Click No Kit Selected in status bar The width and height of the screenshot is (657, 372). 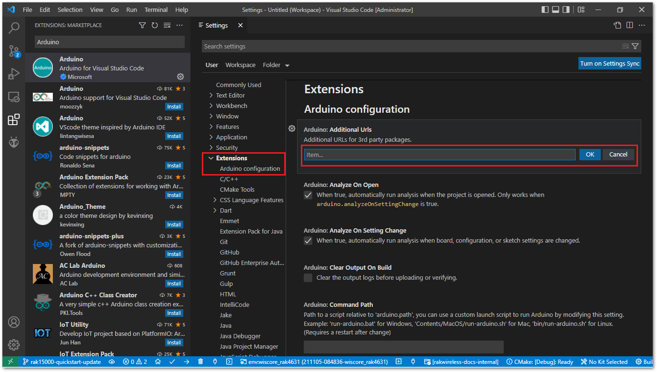coord(604,362)
